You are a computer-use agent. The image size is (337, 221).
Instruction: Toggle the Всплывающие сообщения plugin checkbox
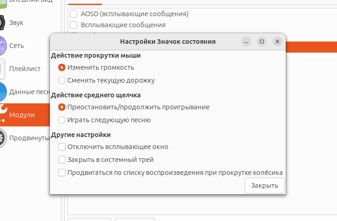click(x=73, y=25)
